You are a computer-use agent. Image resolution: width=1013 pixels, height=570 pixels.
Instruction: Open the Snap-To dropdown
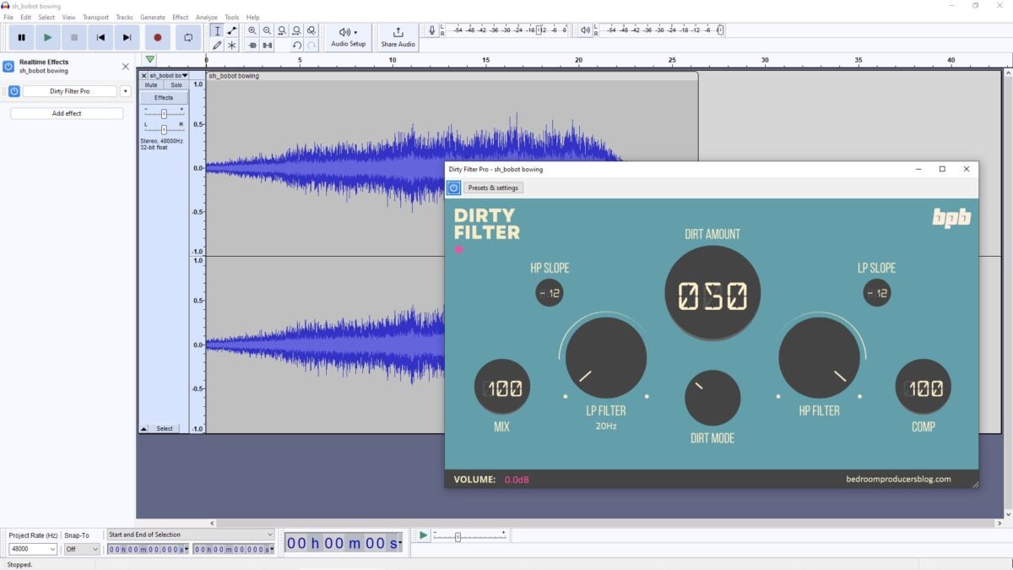(81, 549)
